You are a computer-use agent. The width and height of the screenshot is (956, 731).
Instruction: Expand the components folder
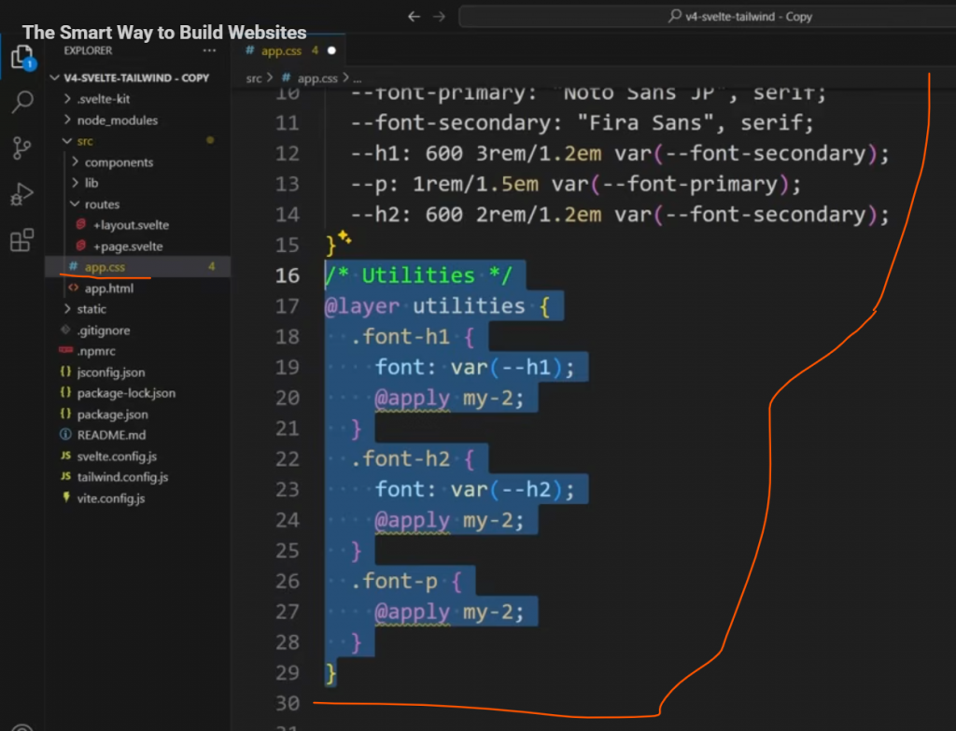[119, 162]
